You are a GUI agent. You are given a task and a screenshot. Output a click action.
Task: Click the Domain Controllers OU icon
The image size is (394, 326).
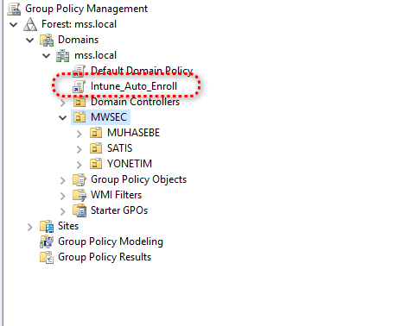79,102
